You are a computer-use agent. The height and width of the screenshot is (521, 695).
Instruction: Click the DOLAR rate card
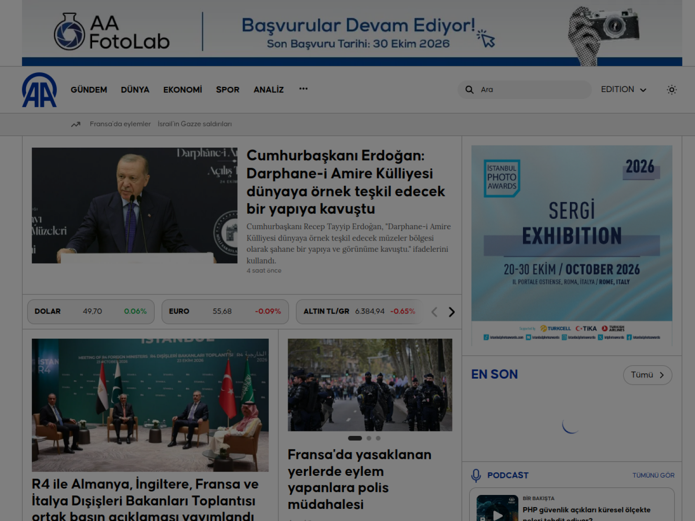point(91,312)
